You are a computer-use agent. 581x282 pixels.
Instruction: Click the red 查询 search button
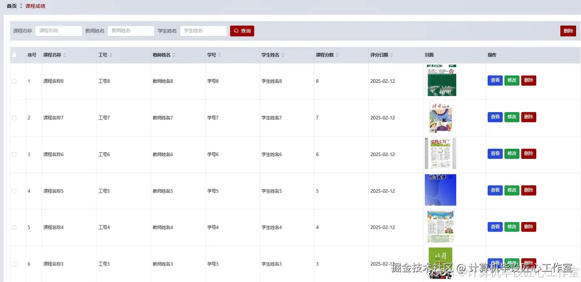[x=242, y=30]
